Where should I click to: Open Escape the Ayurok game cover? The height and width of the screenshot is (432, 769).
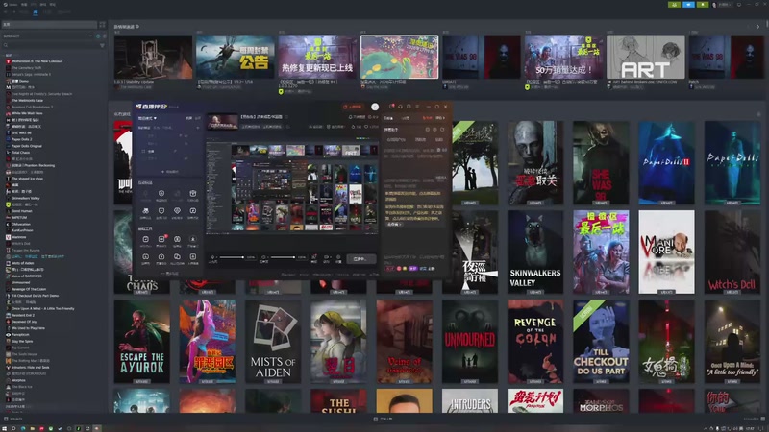coord(141,342)
